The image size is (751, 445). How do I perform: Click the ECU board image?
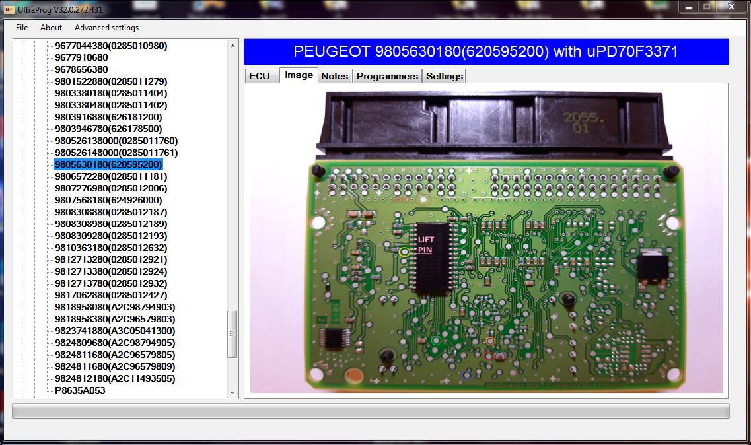486,241
